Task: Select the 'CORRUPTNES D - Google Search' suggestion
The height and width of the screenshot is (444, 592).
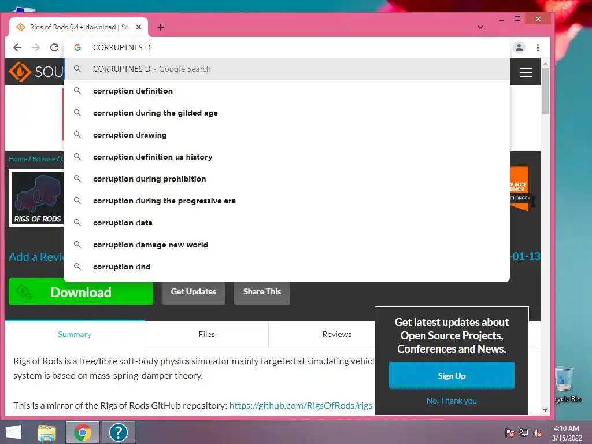Action: [287, 69]
